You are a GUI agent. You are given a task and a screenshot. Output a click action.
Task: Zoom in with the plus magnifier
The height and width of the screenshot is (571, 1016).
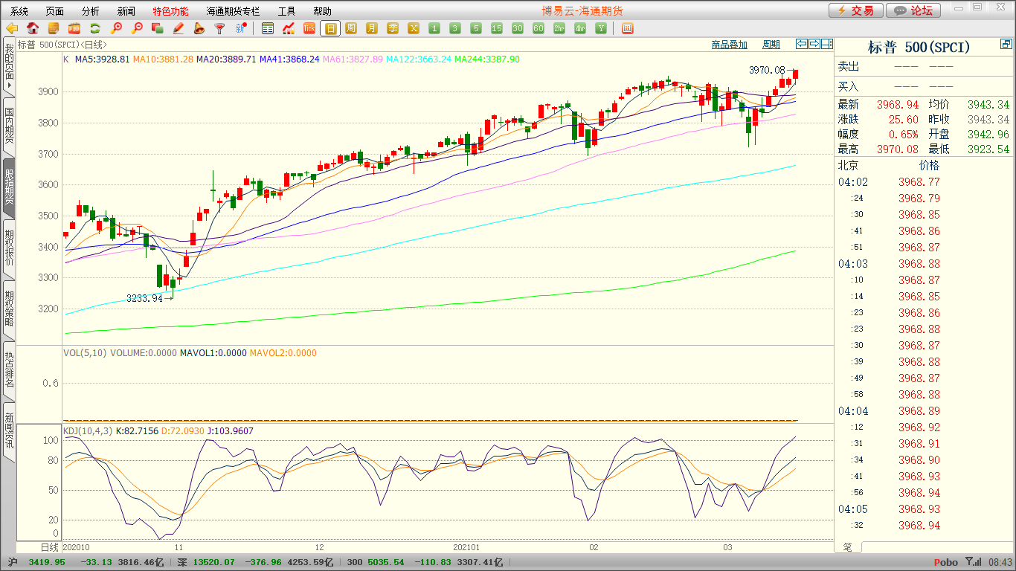click(116, 28)
